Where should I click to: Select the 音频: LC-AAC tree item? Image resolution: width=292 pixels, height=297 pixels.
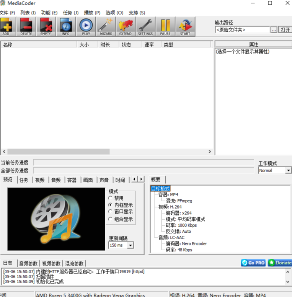coord(171,238)
